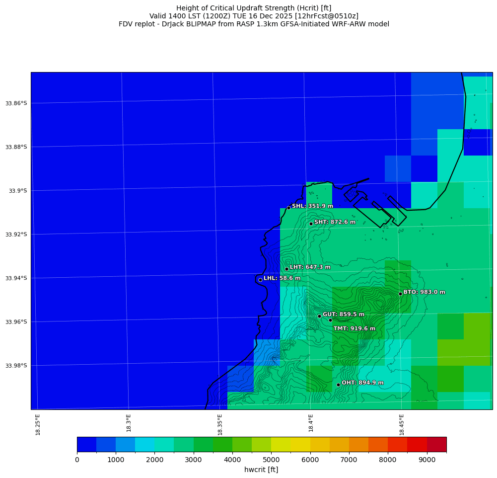Pick the dark blue colorbar segment starting at 0
Viewport: 497px width, 478px height.
coord(86,444)
